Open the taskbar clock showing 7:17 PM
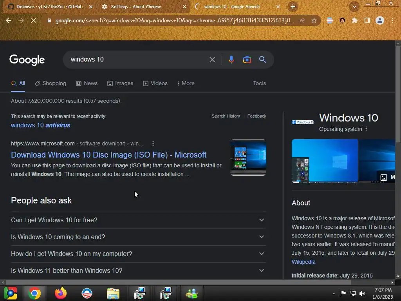The width and height of the screenshot is (401, 301). click(383, 293)
